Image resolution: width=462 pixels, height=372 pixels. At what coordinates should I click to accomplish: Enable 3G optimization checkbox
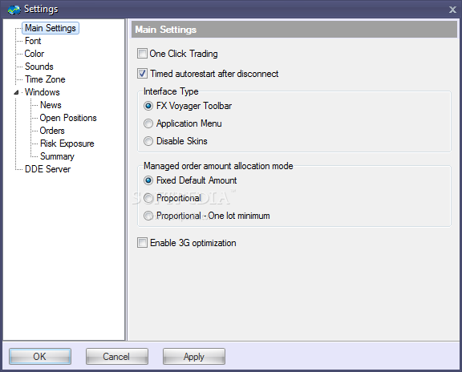[142, 243]
